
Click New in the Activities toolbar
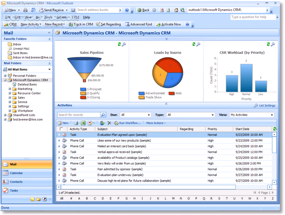pyautogui.click(x=63, y=123)
